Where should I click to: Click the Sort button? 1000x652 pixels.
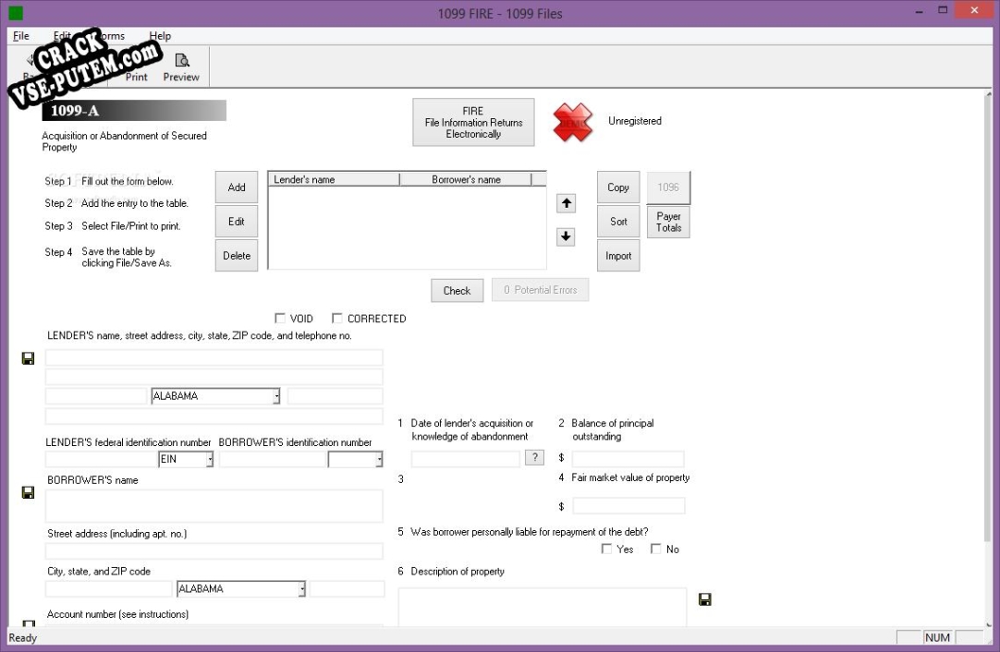point(618,221)
